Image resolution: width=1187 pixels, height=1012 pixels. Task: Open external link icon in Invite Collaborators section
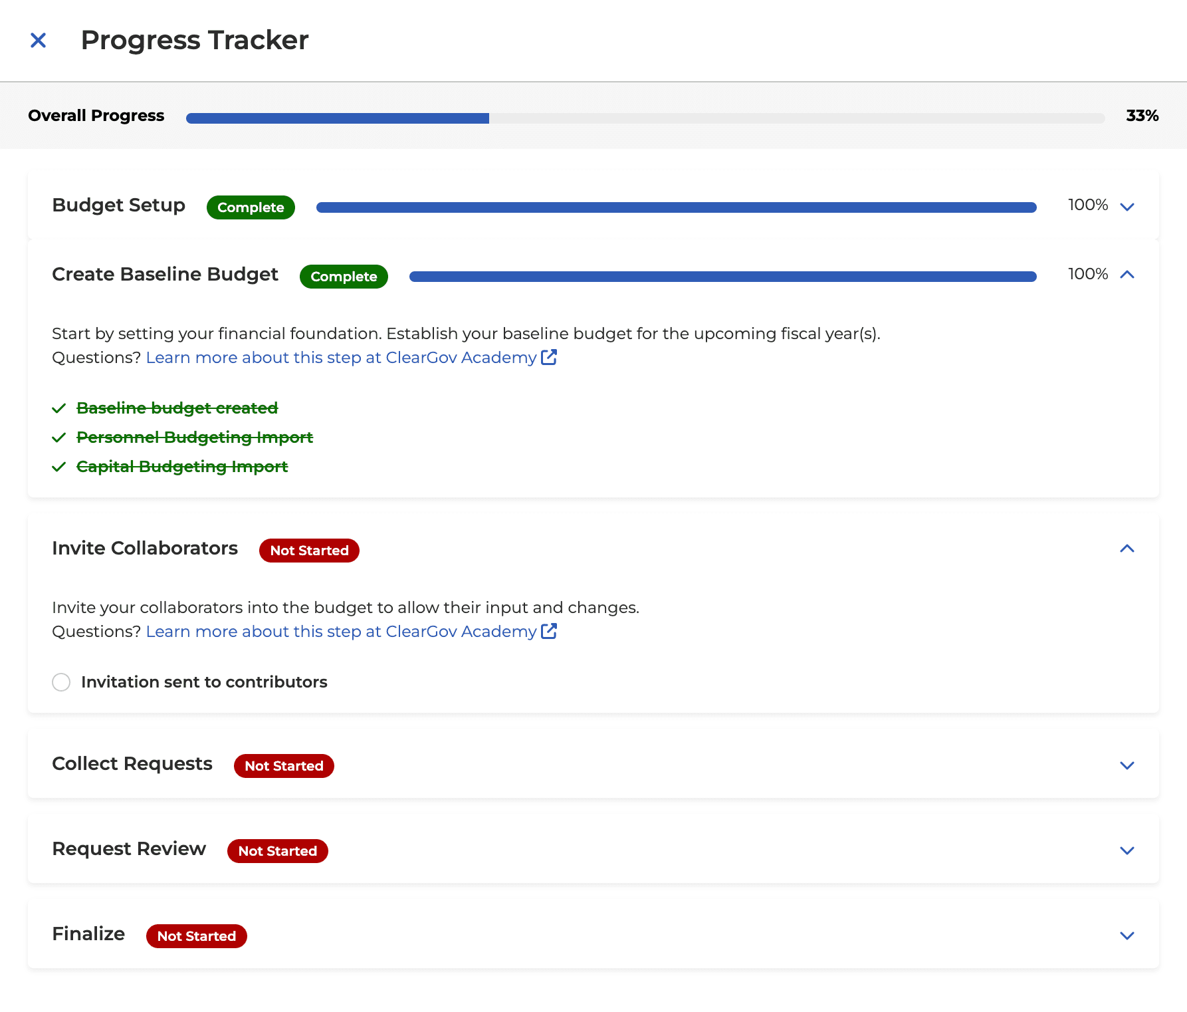point(549,631)
